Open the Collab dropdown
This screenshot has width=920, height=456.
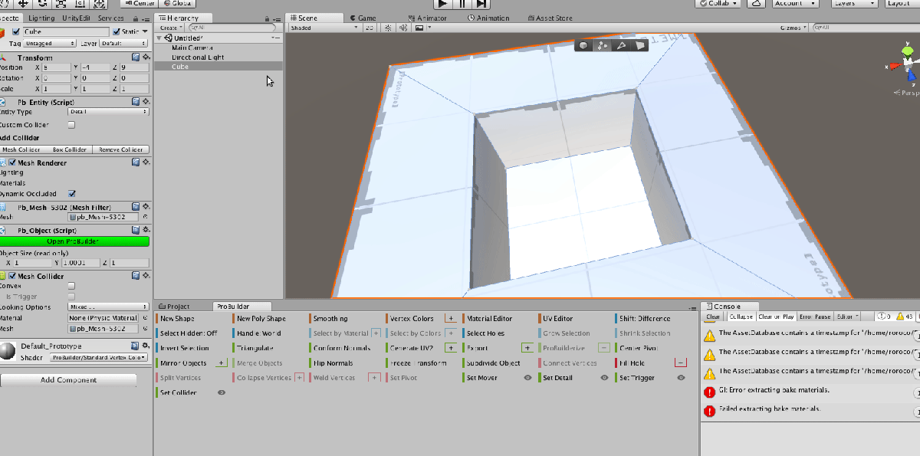[x=718, y=3]
